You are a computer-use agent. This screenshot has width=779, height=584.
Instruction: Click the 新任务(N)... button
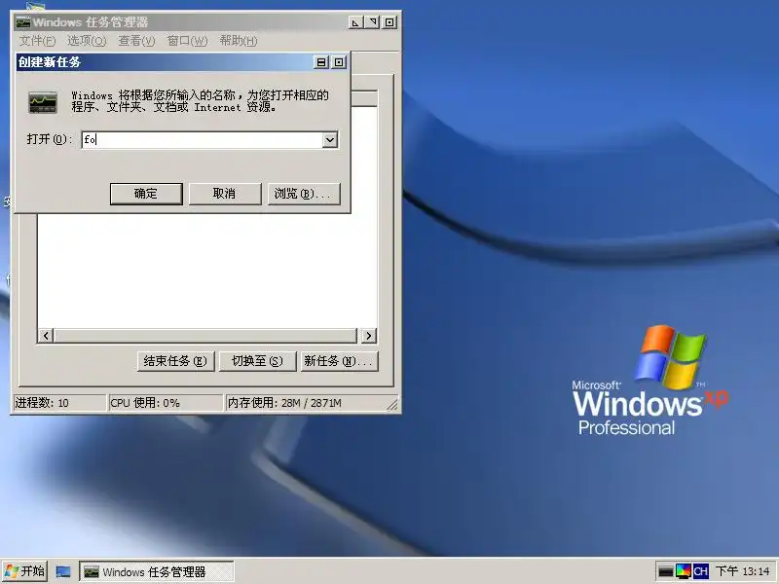(x=339, y=361)
